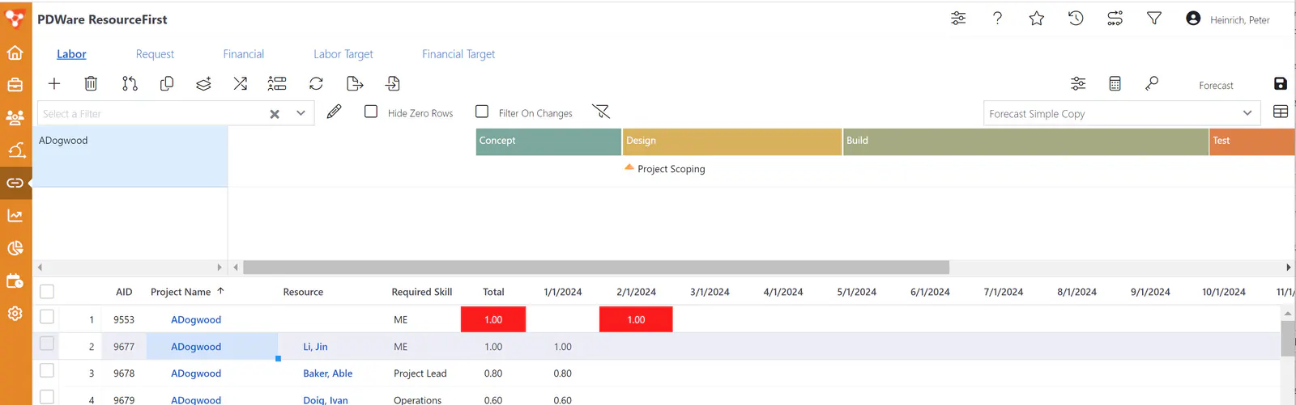The width and height of the screenshot is (1296, 405).
Task: Switch to the Financial tab
Action: (243, 54)
